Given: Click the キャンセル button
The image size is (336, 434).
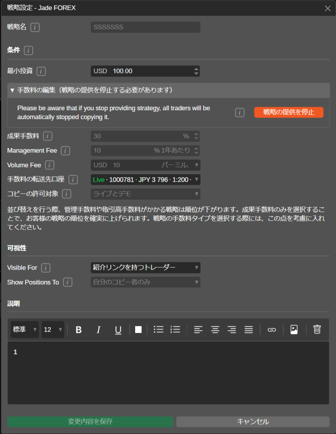Looking at the screenshot, I should click(x=253, y=422).
